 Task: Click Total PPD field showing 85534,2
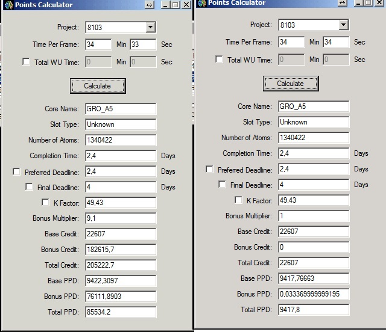click(121, 312)
